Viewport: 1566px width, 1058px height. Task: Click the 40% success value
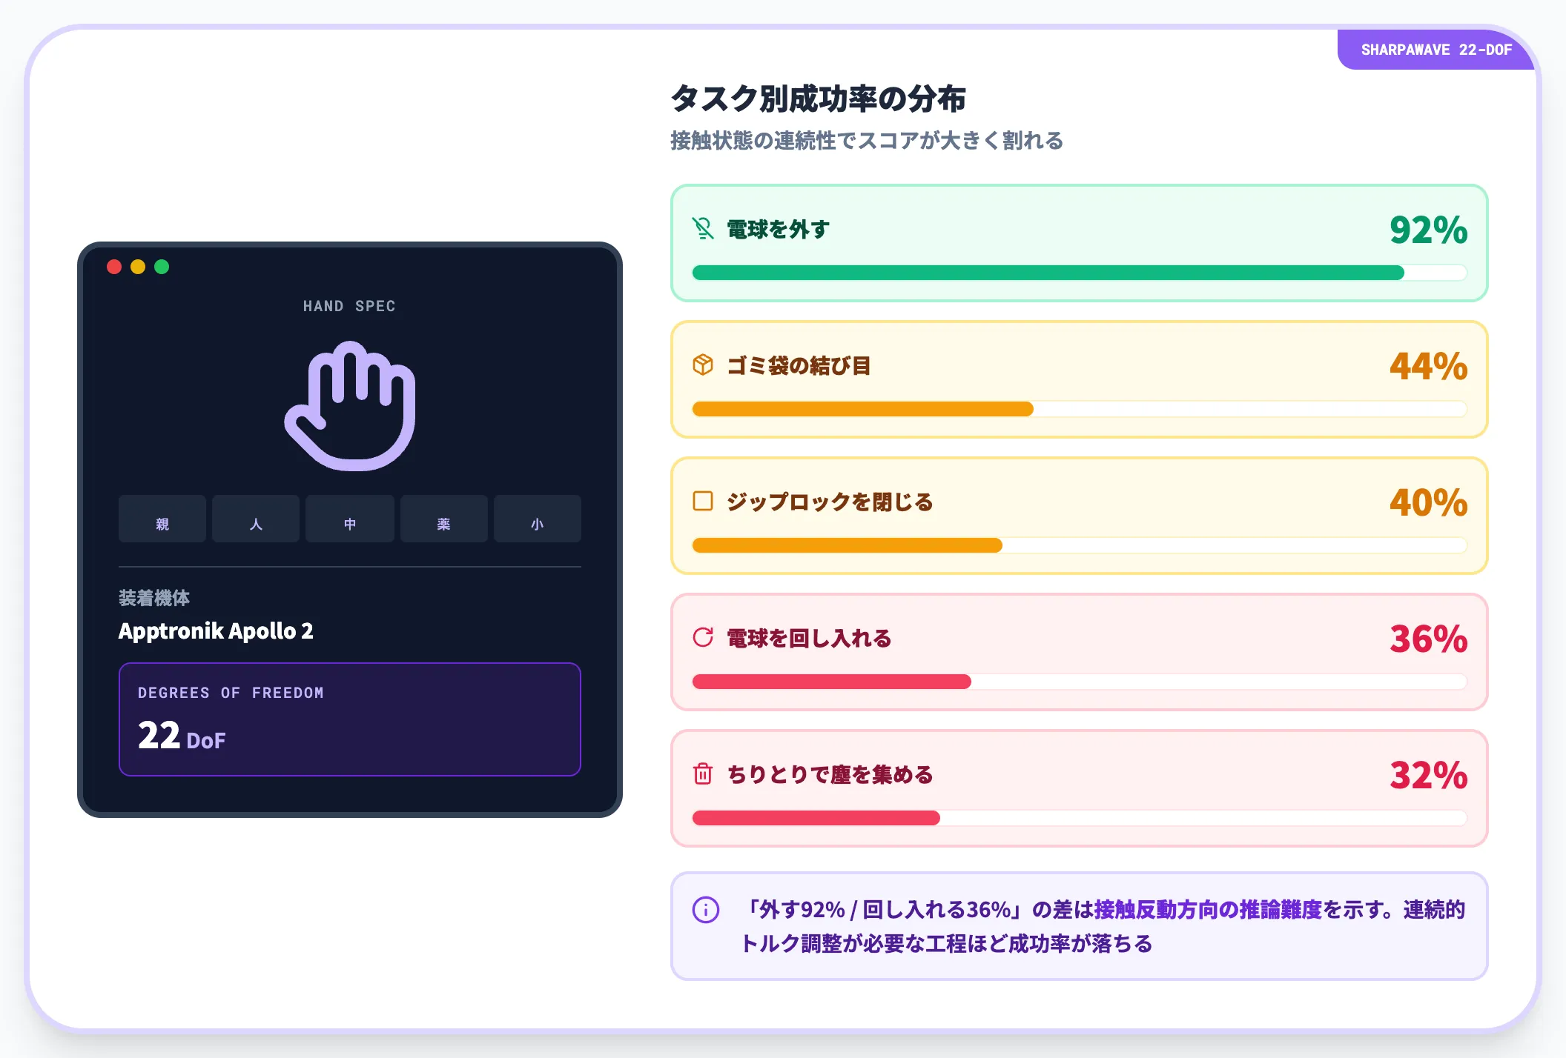[x=1428, y=502]
